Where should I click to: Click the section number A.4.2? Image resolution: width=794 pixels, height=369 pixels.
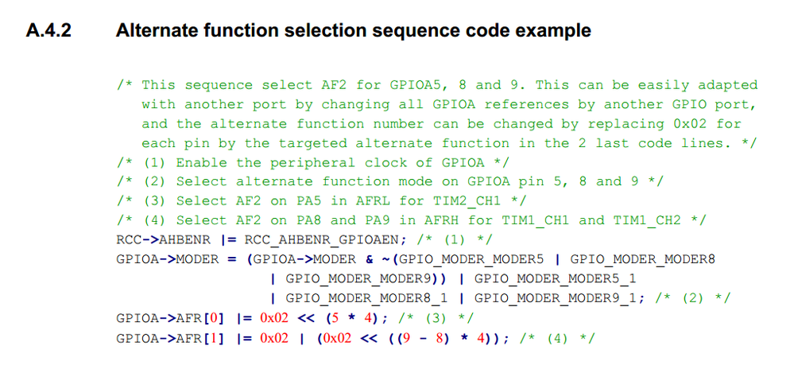point(49,31)
